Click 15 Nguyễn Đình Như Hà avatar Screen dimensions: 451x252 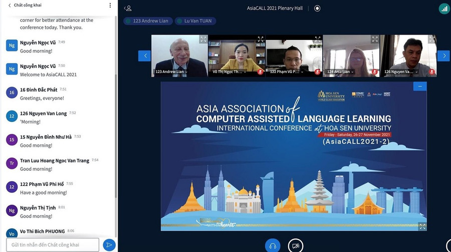pos(12,140)
